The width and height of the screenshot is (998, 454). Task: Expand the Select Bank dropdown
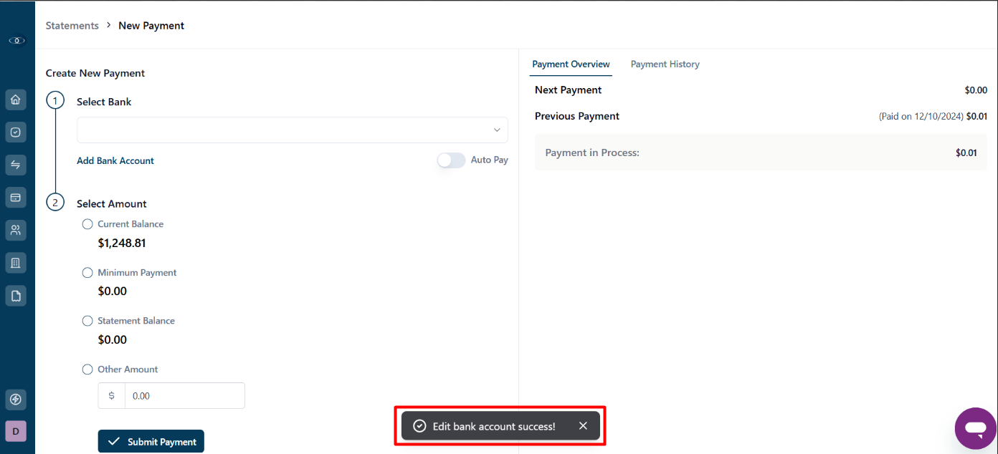tap(293, 130)
